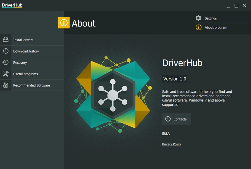Click the Install drivers tray icon
This screenshot has width=251, height=169.
pyautogui.click(x=6, y=40)
